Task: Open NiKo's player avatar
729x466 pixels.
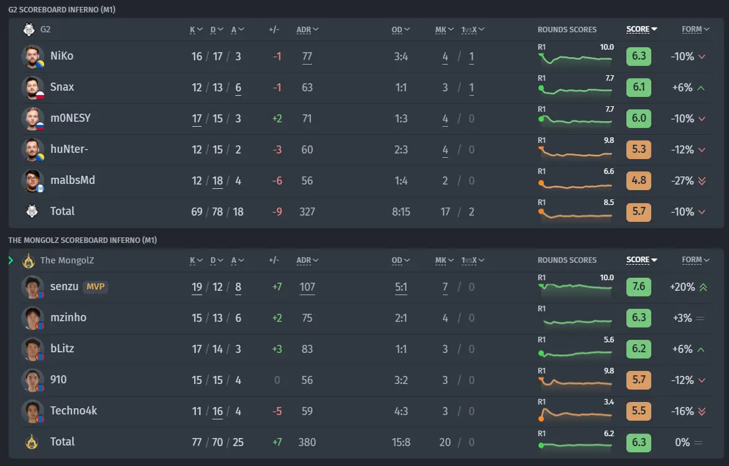Action: [32, 56]
